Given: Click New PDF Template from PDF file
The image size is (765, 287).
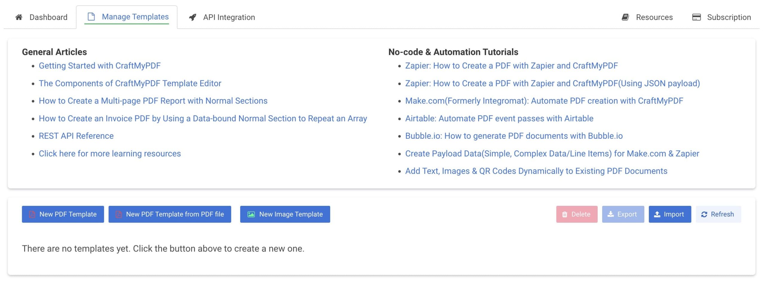Looking at the screenshot, I should click(170, 214).
